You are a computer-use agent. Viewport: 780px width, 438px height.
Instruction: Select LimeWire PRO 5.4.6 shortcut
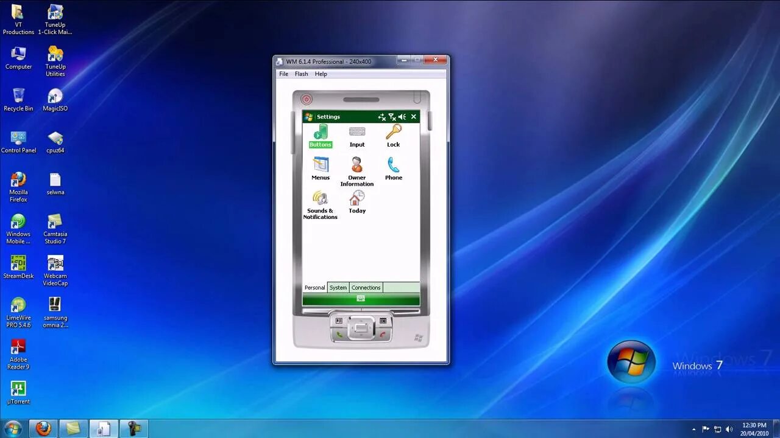coord(18,313)
